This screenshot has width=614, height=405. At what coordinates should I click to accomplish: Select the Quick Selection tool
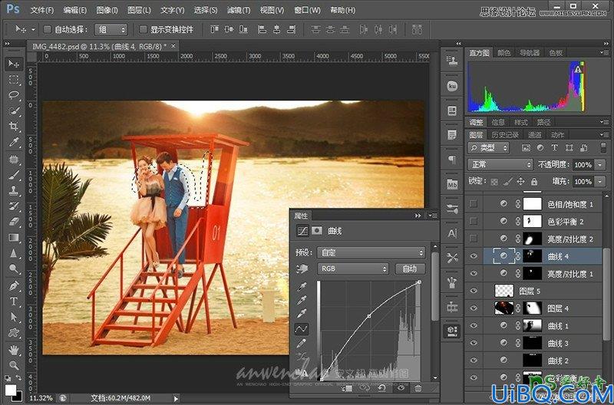[x=14, y=110]
